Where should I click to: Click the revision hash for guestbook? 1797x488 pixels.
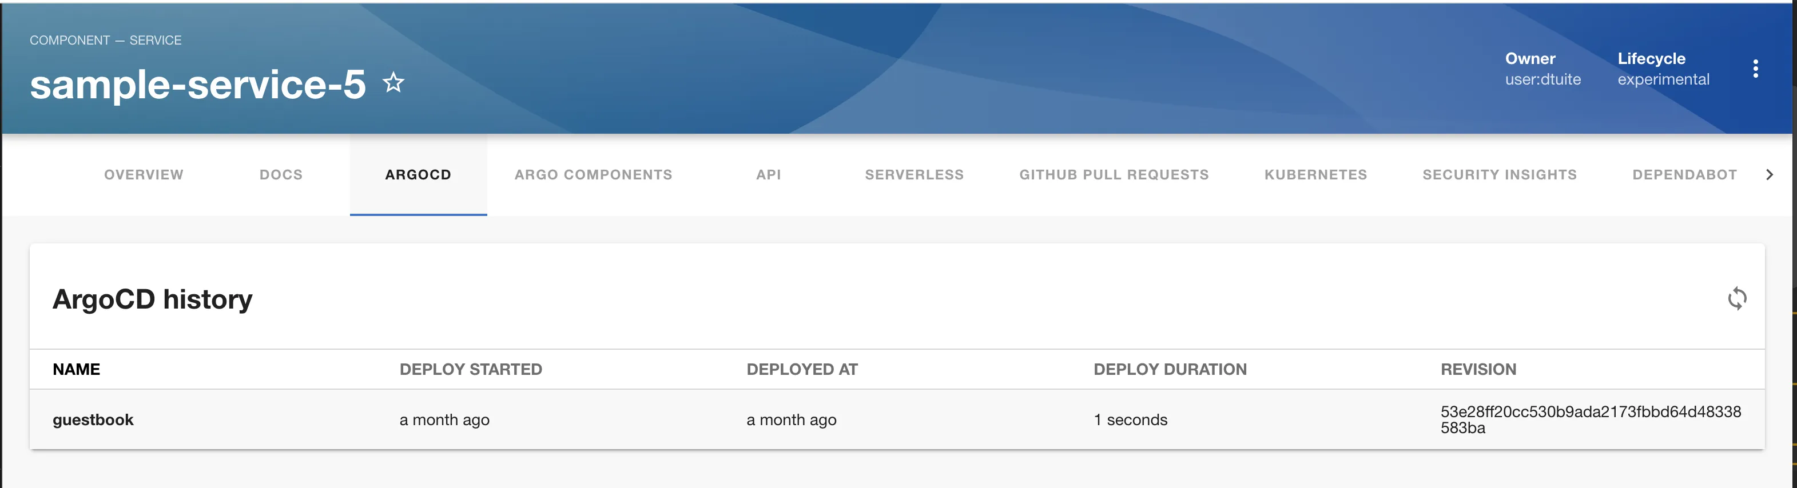1590,419
